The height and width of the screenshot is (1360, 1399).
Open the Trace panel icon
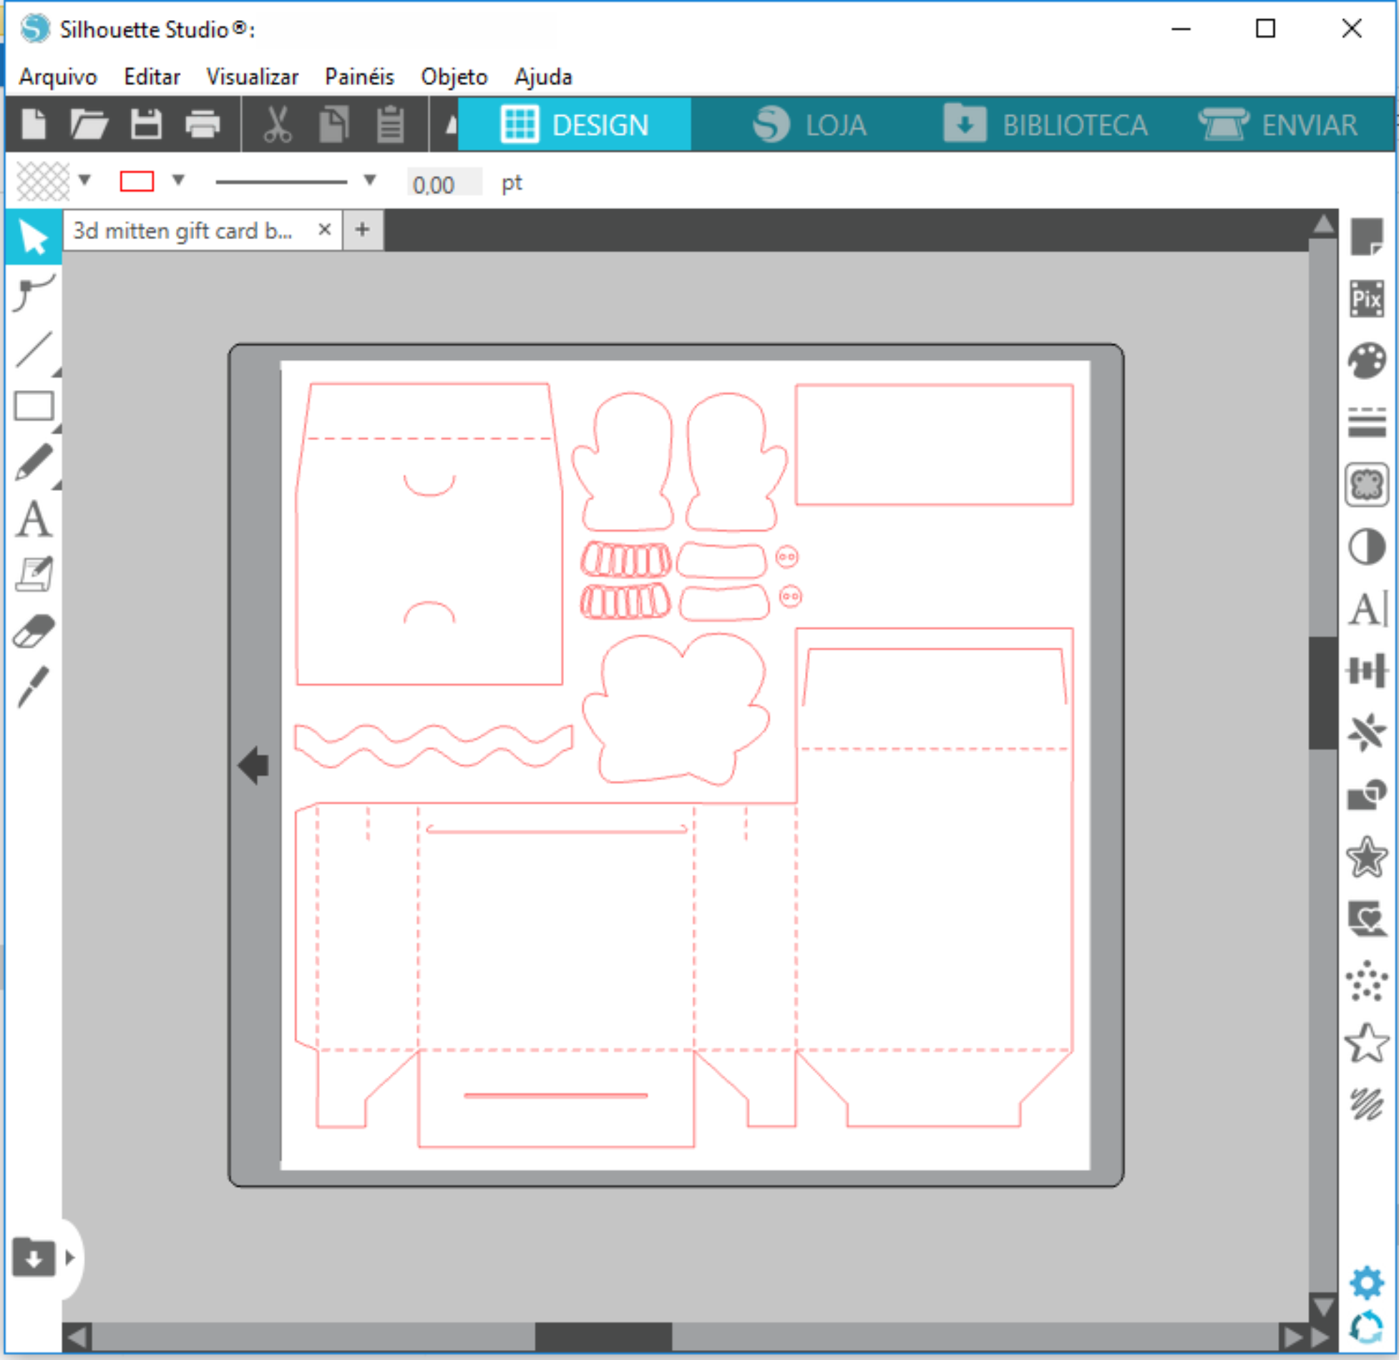pyautogui.click(x=1367, y=485)
